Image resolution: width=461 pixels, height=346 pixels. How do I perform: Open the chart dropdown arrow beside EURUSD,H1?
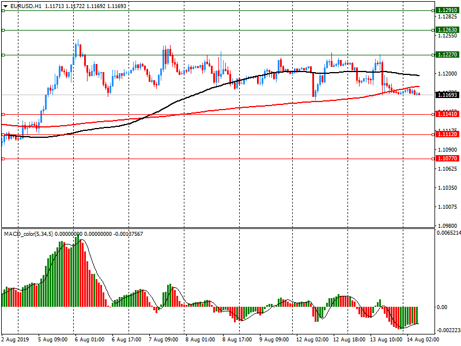click(x=5, y=6)
